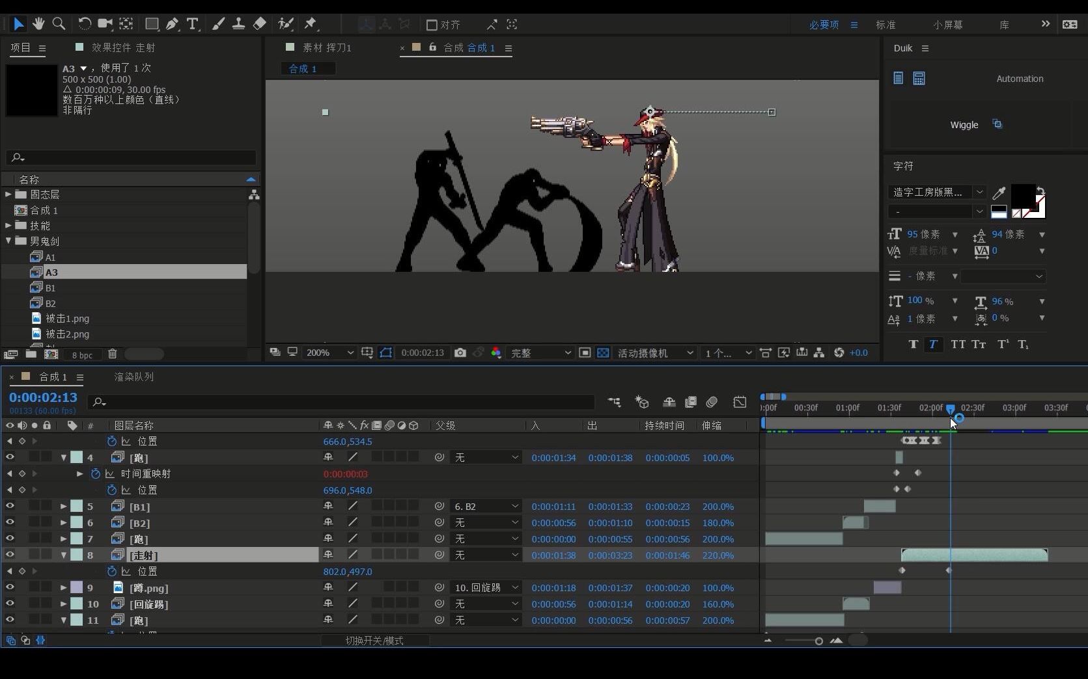Open the Duik panel menu
Screen dimensions: 1088x679
pos(925,48)
